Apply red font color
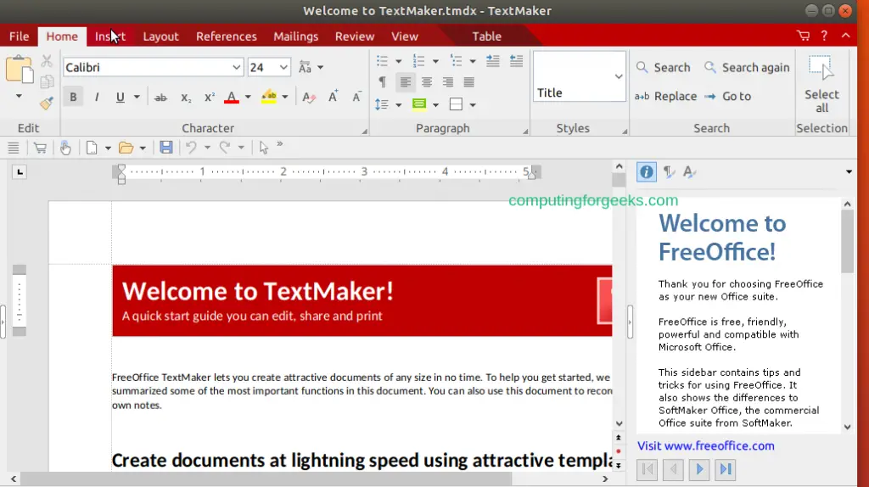Screen dimensions: 869x487 pyautogui.click(x=232, y=98)
